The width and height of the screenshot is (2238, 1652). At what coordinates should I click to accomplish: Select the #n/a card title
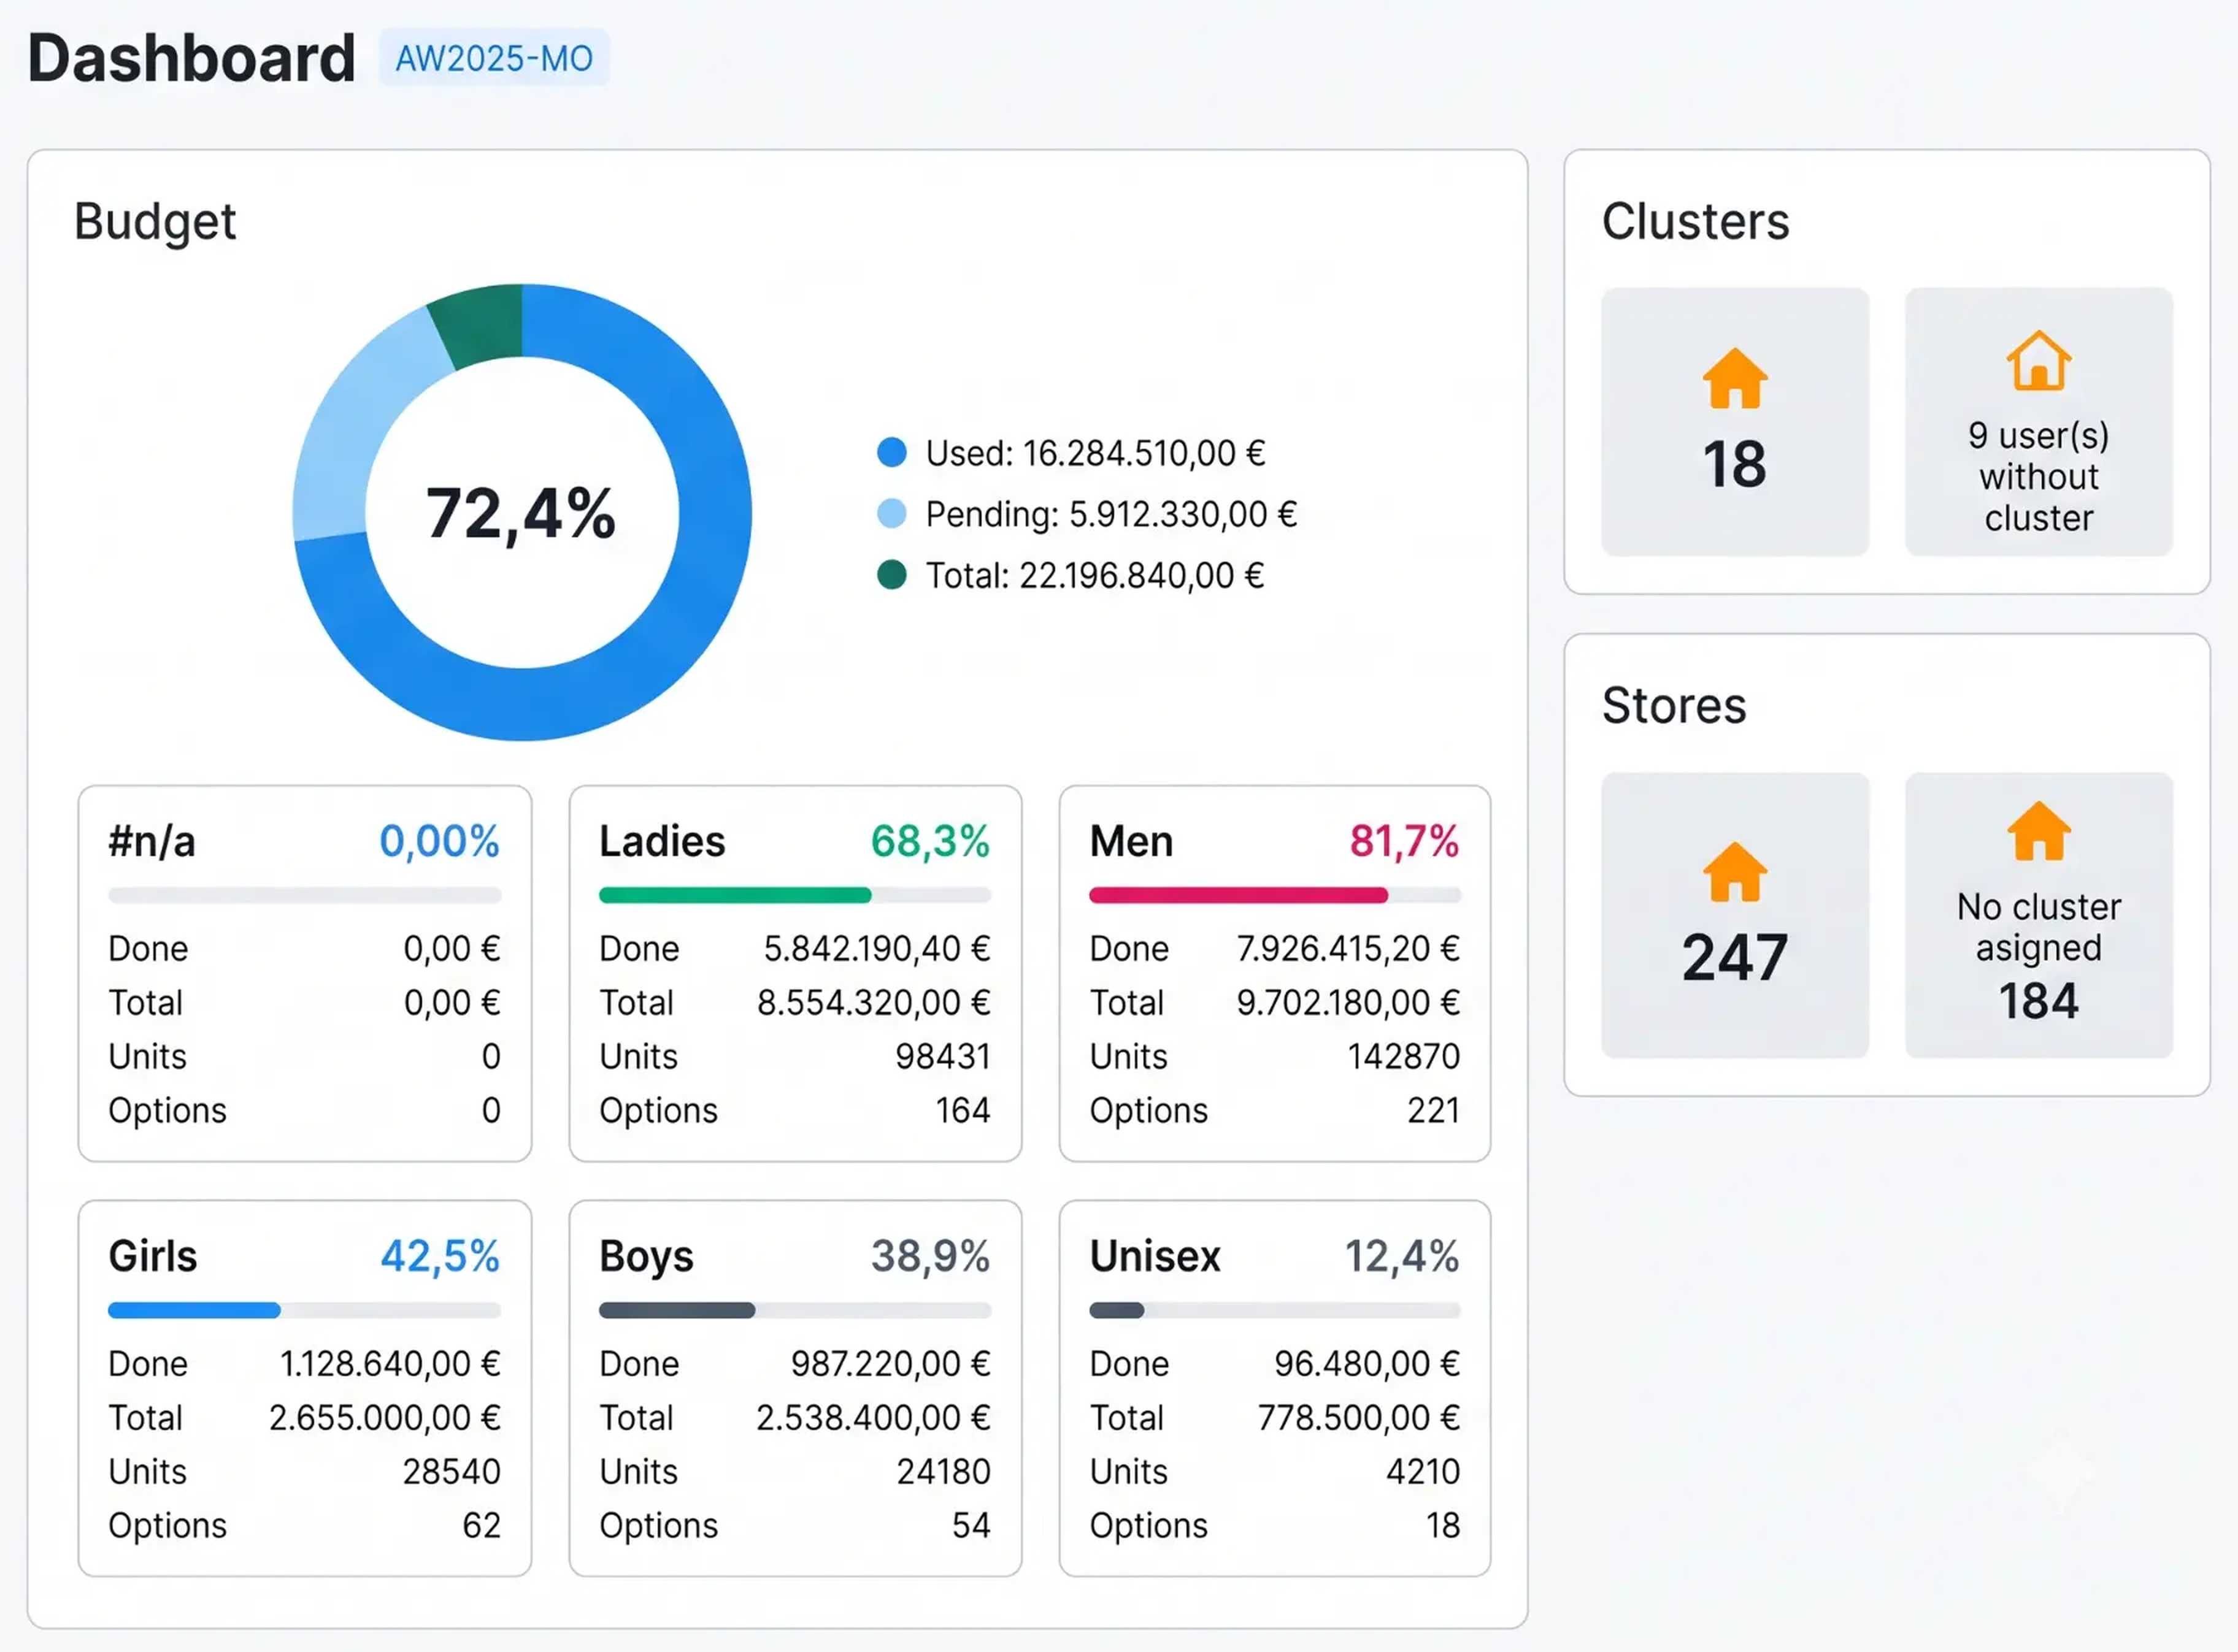click(x=152, y=841)
